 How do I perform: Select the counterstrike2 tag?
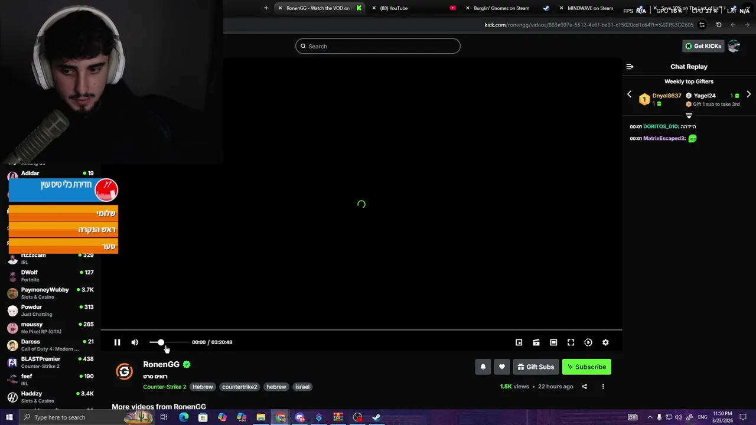240,387
